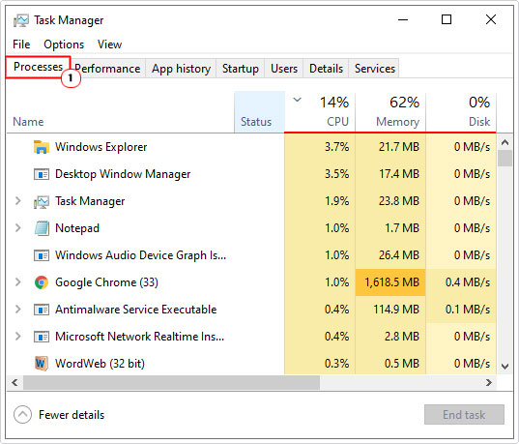This screenshot has height=444, width=519.
Task: Click the 1,618.5 MB memory cell
Action: [390, 282]
